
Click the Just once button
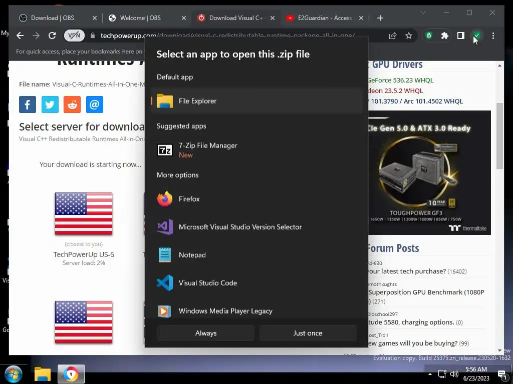[x=308, y=333]
